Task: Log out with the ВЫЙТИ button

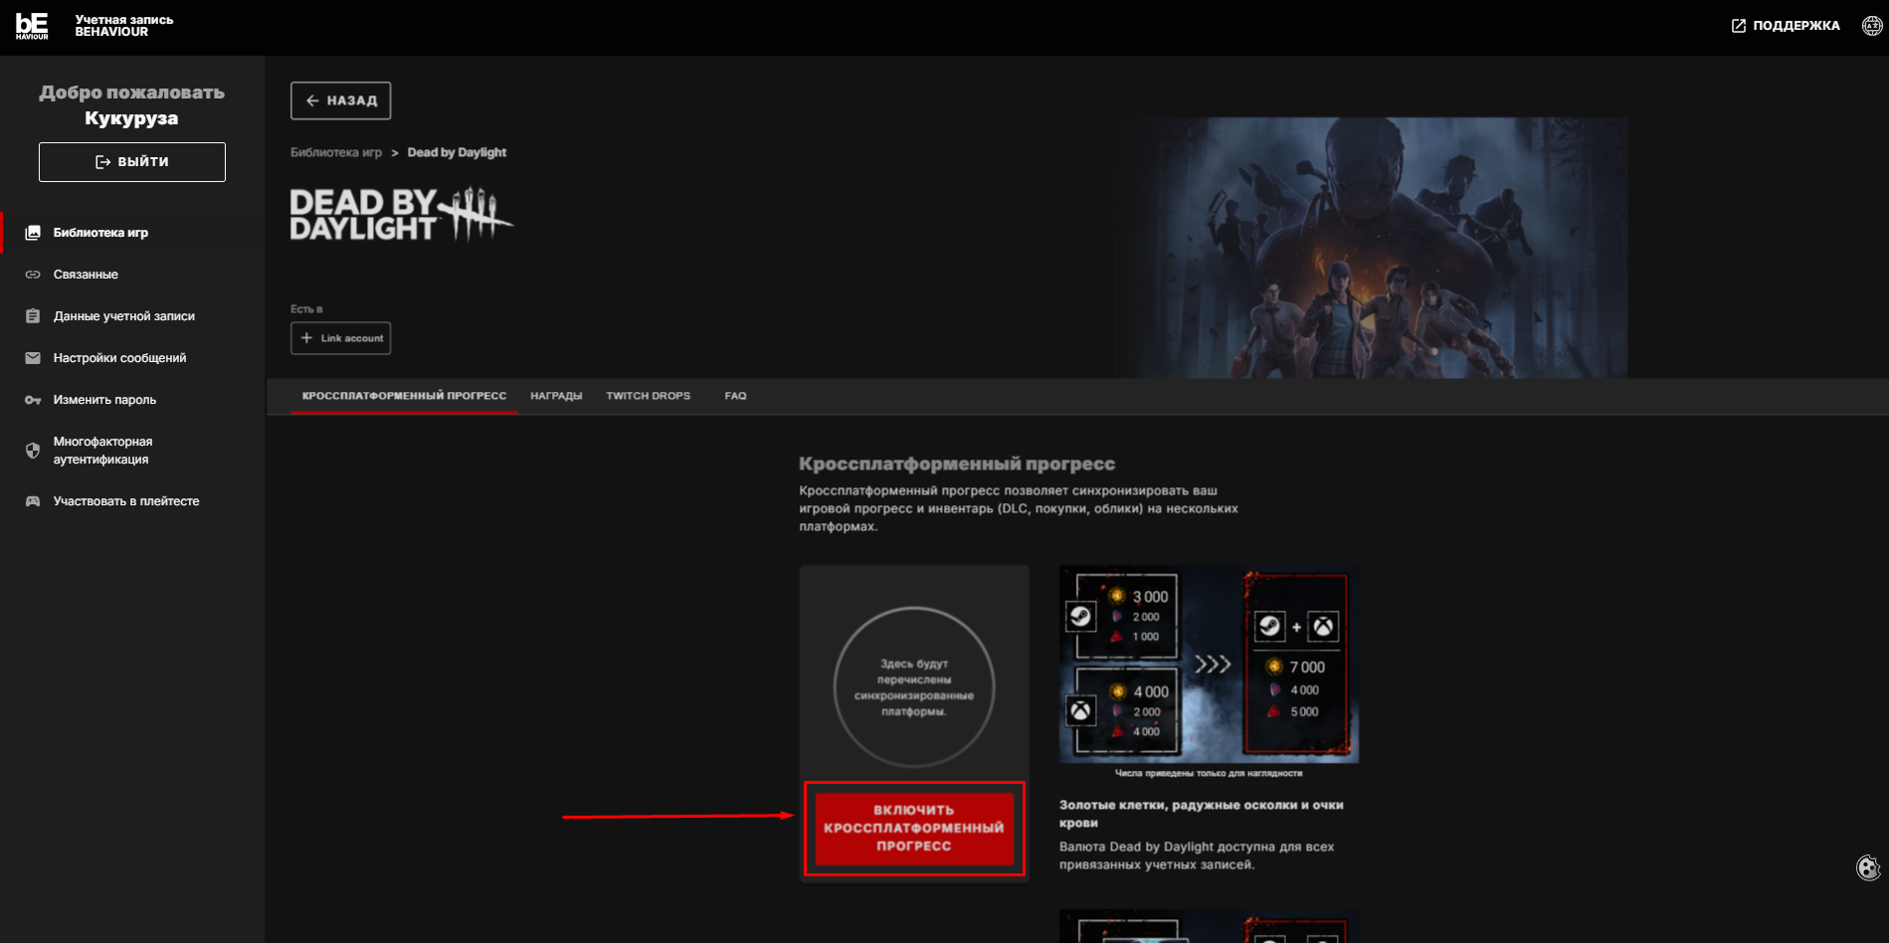Action: pyautogui.click(x=132, y=162)
